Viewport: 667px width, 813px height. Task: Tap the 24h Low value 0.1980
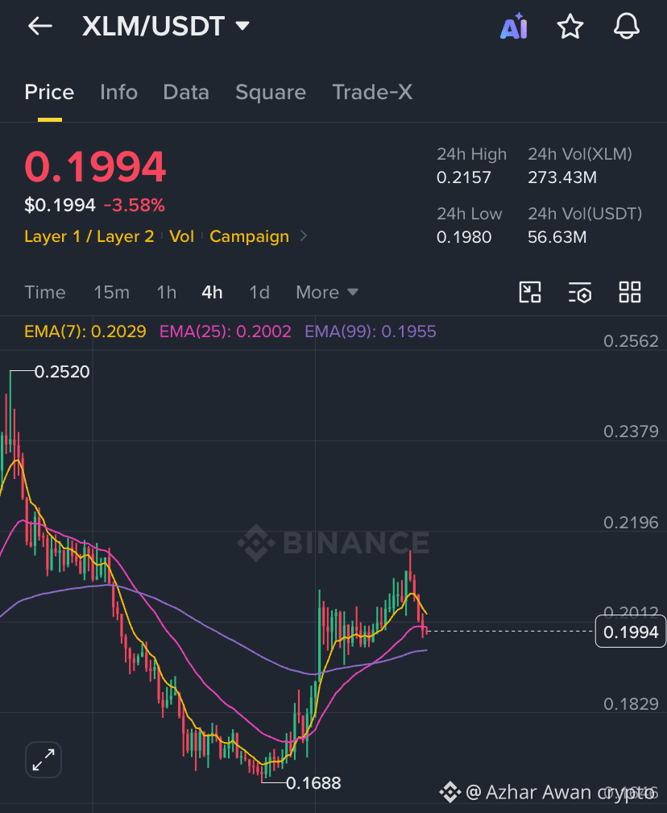click(x=463, y=237)
